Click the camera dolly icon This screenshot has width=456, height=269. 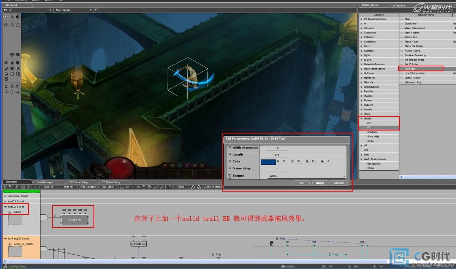tap(6, 86)
